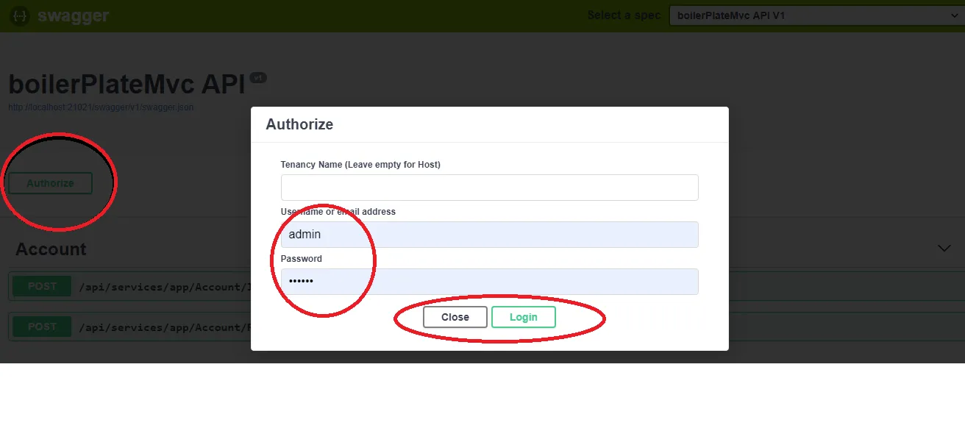Open the swagger.json link under the API title
This screenshot has height=431, width=965.
click(x=101, y=107)
